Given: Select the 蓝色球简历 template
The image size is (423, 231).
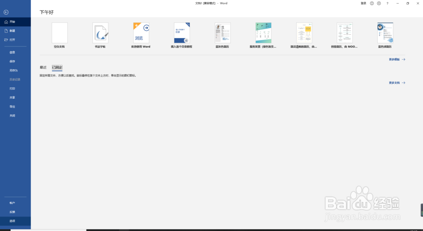Looking at the screenshot, I should point(385,36).
